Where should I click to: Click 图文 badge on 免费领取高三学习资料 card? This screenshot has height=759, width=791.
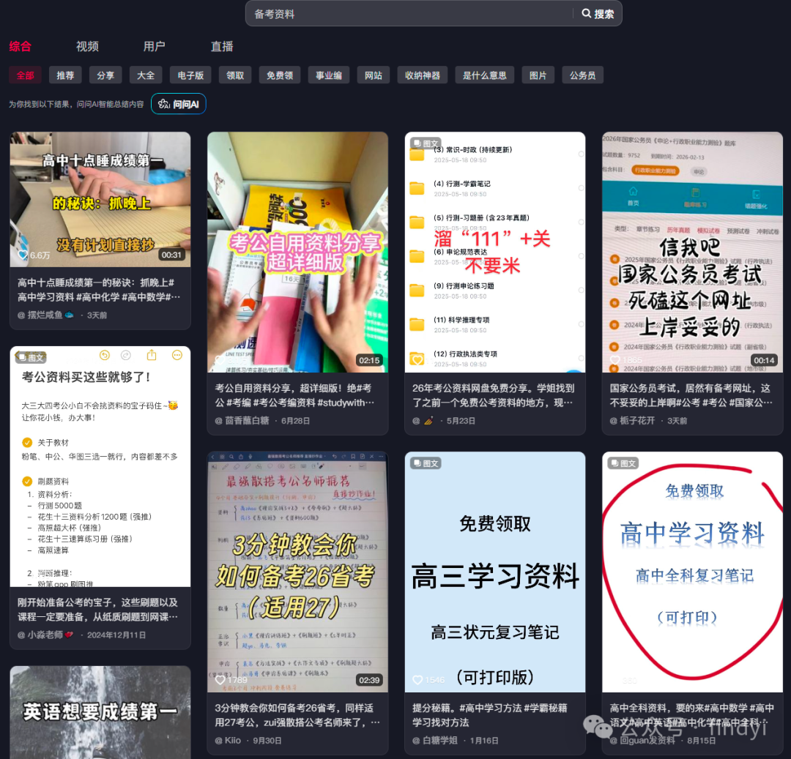click(426, 463)
